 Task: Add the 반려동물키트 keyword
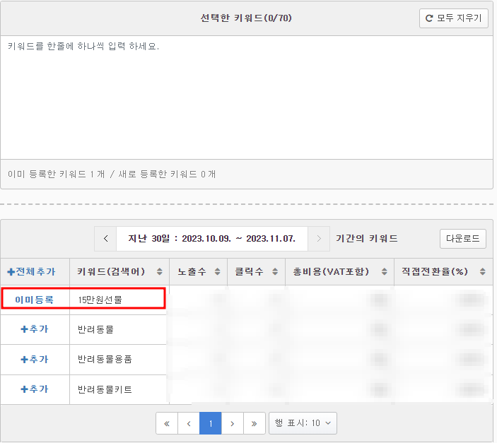[x=34, y=389]
